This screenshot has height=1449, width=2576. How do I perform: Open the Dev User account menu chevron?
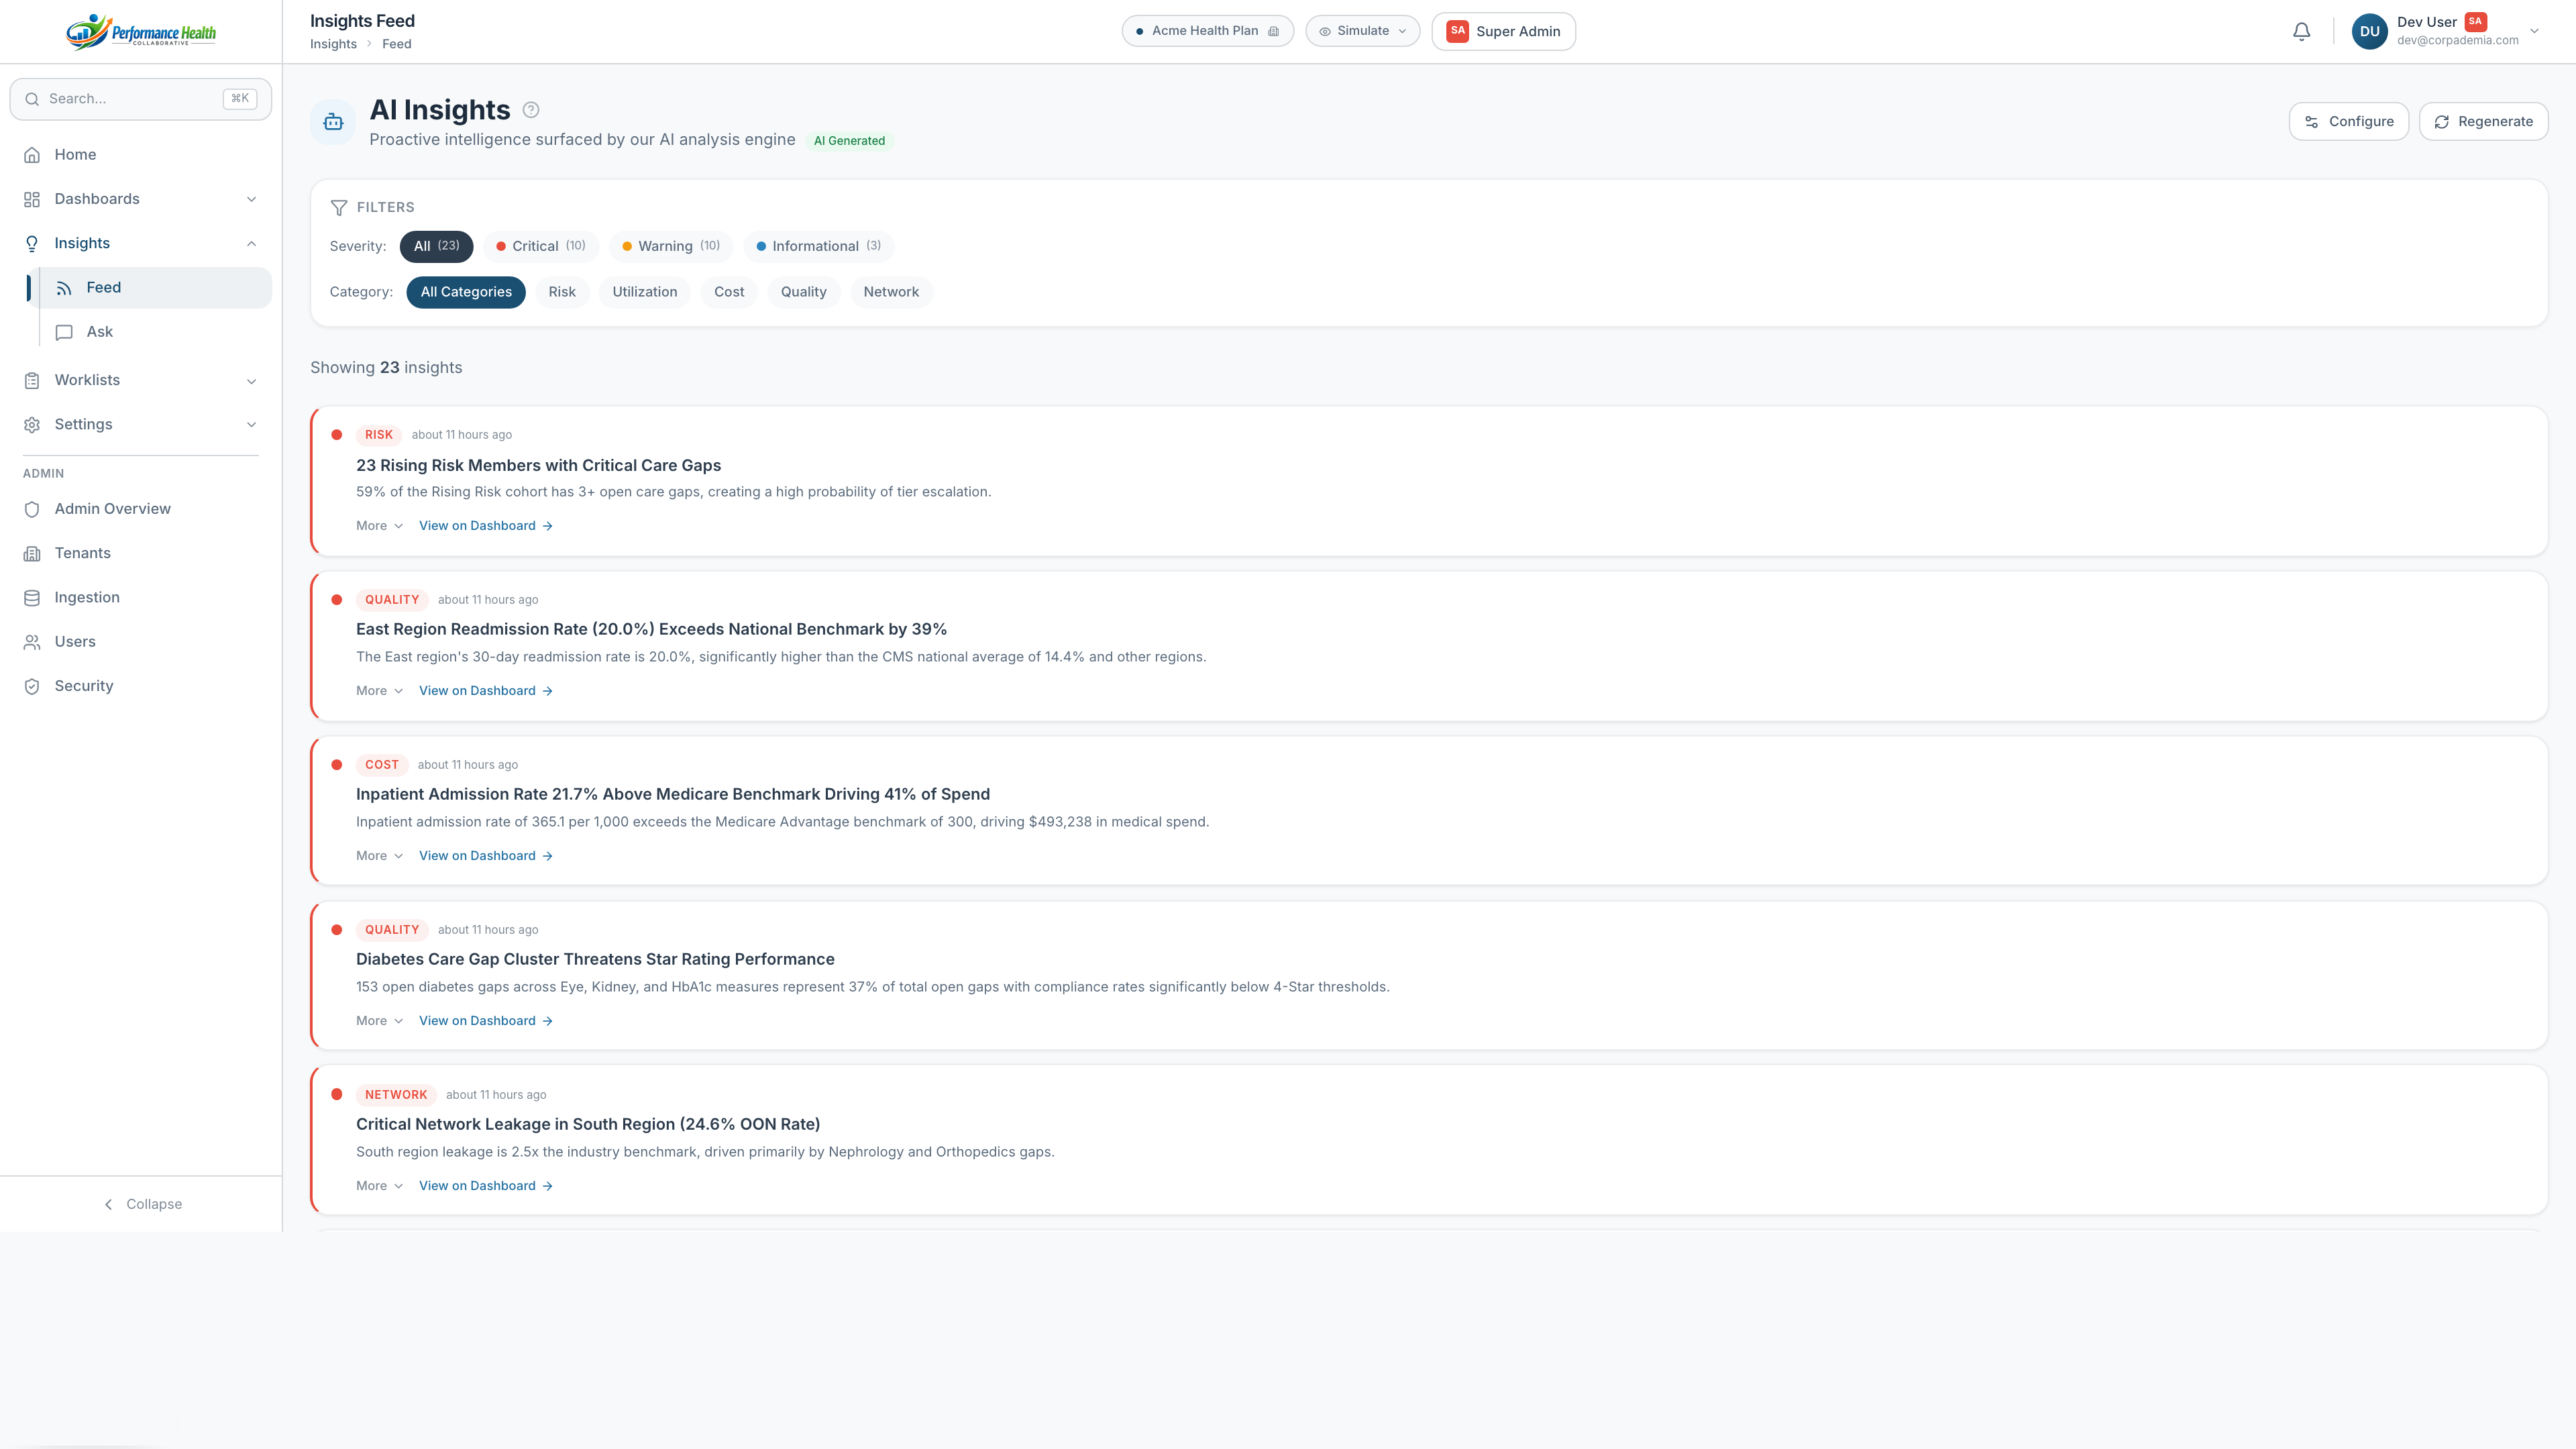coord(2534,31)
